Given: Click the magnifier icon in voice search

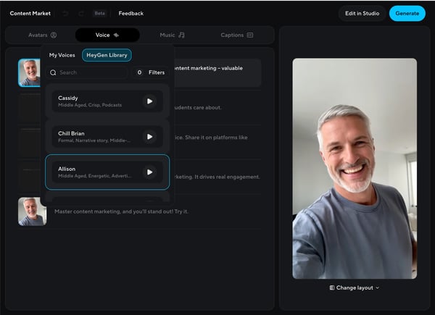Looking at the screenshot, I should tap(53, 72).
